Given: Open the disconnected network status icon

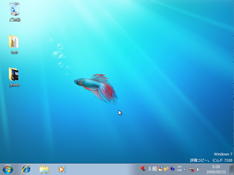Looking at the screenshot, I should click(191, 169).
